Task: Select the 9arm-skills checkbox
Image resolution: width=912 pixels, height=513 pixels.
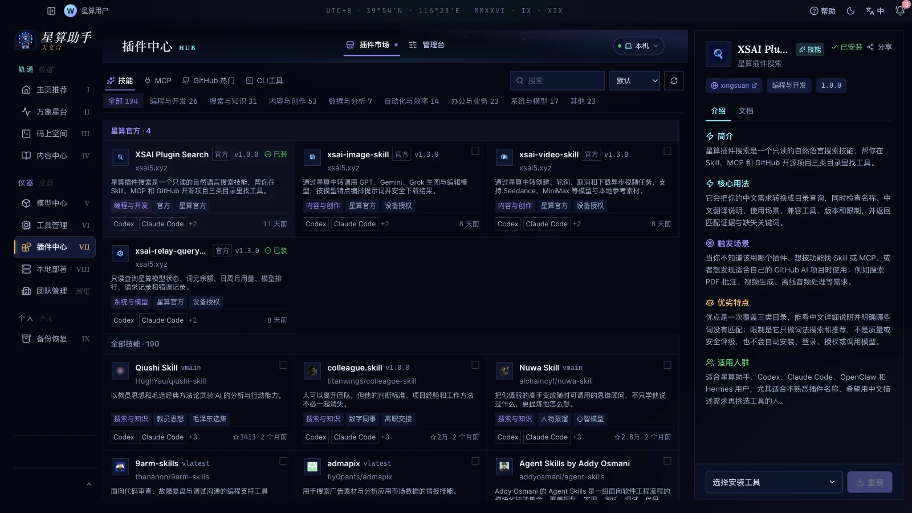Action: pyautogui.click(x=283, y=461)
